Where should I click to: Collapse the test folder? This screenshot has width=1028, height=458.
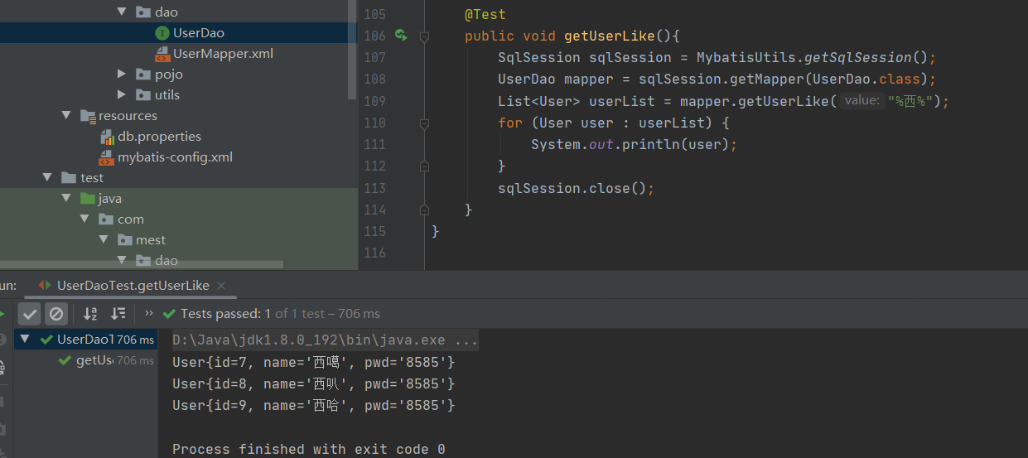pyautogui.click(x=47, y=177)
